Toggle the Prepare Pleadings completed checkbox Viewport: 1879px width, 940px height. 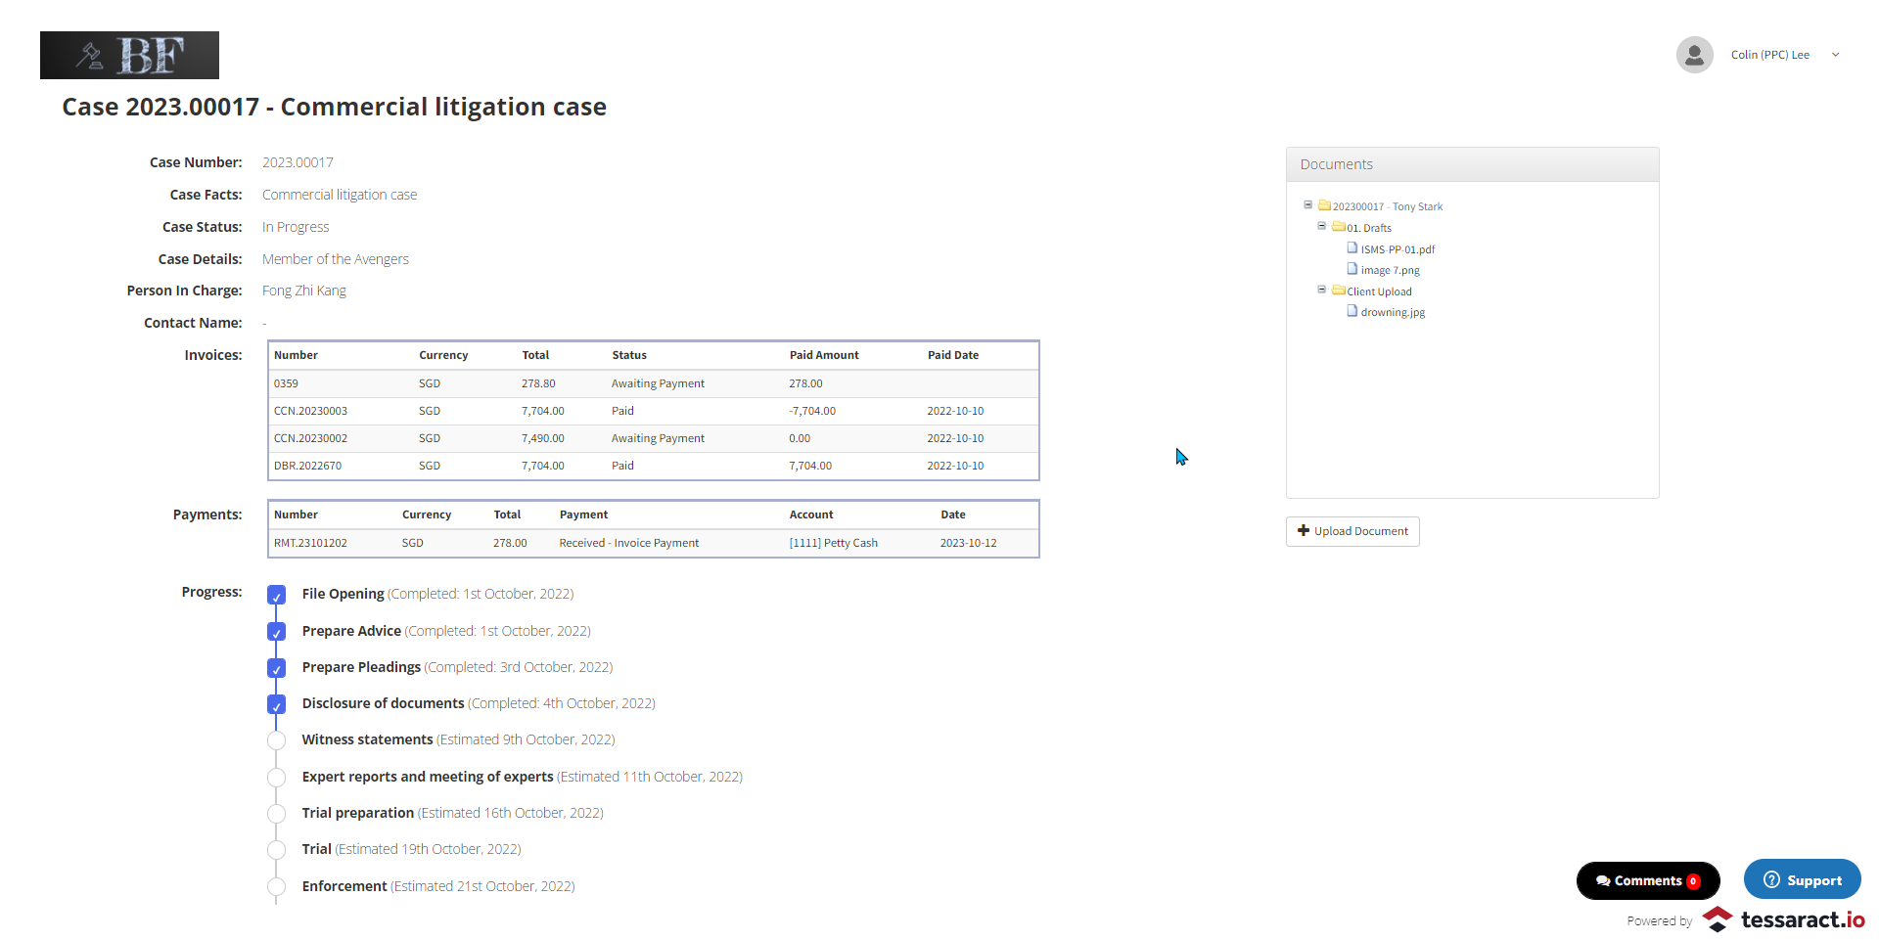[276, 668]
